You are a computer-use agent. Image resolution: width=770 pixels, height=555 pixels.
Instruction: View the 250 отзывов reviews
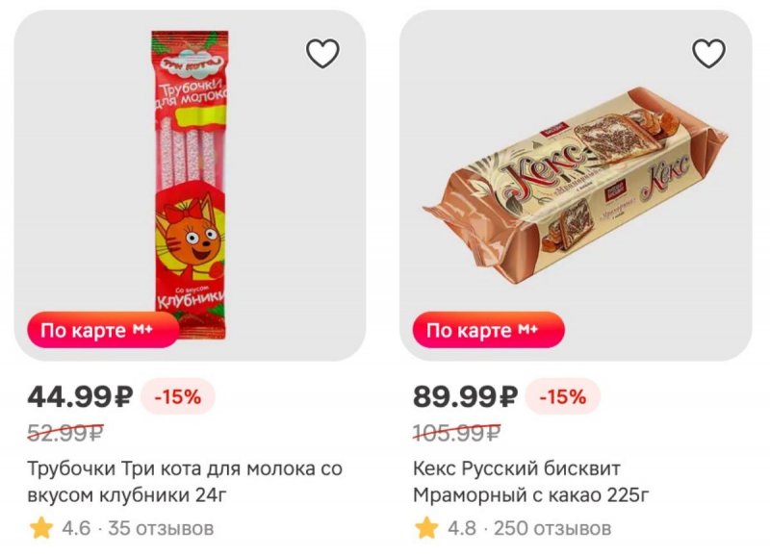click(552, 528)
